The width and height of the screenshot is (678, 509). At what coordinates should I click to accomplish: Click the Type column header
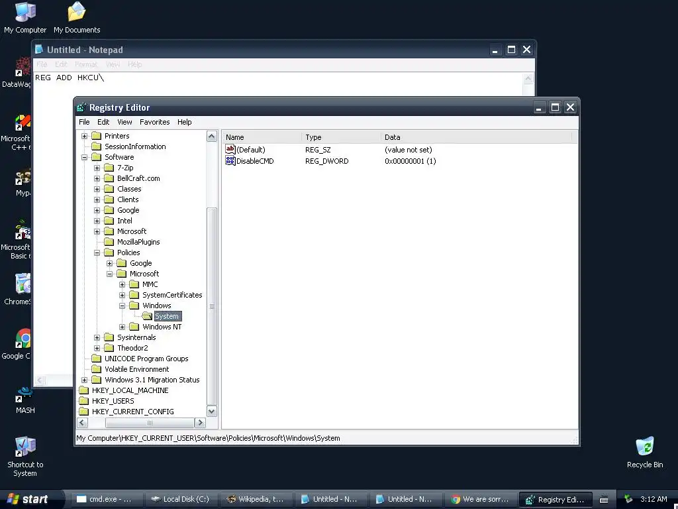click(x=341, y=137)
